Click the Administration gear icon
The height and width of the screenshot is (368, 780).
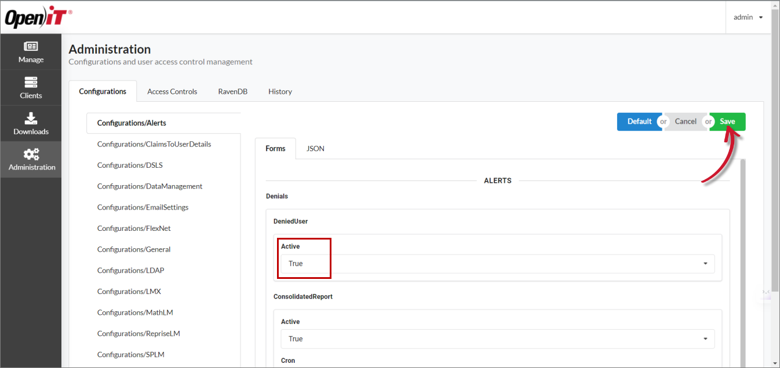coord(30,159)
